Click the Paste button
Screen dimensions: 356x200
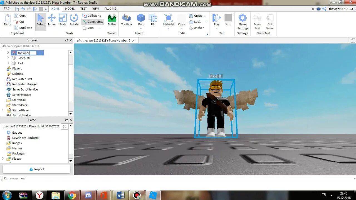coord(8,20)
